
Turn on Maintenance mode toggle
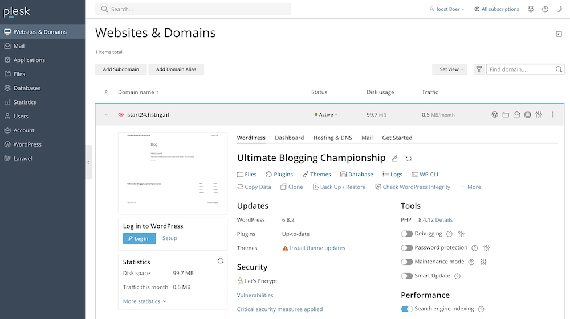pos(407,262)
